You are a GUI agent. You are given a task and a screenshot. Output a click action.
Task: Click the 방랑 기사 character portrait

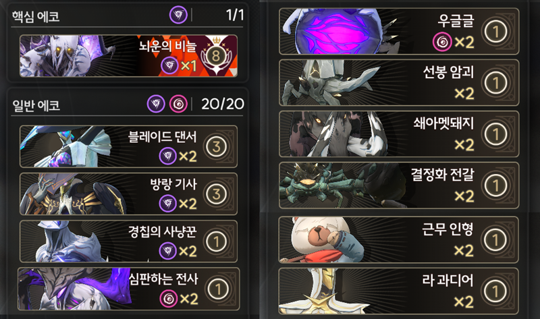point(73,194)
